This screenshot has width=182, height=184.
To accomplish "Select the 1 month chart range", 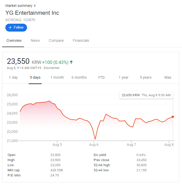I will tap(57, 77).
